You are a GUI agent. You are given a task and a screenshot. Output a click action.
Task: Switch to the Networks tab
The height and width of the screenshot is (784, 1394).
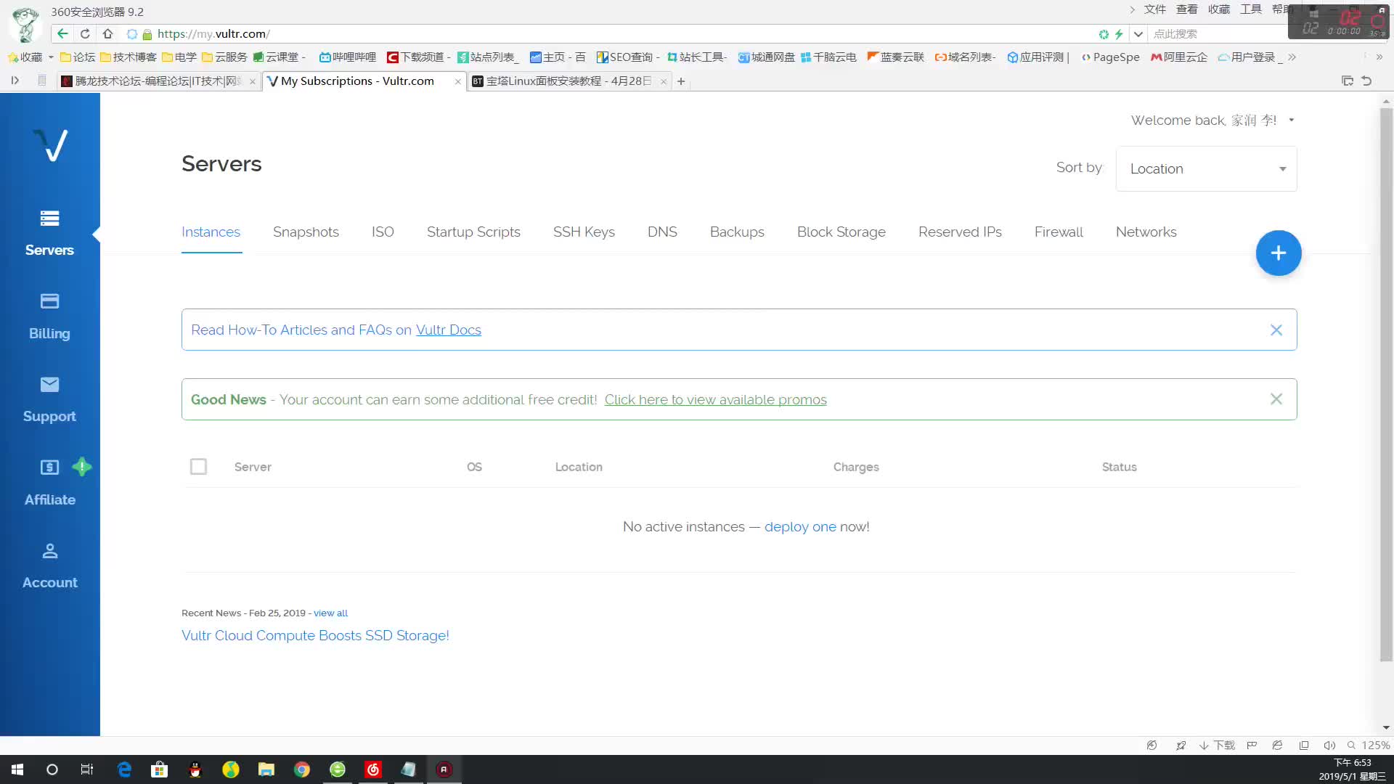point(1146,232)
